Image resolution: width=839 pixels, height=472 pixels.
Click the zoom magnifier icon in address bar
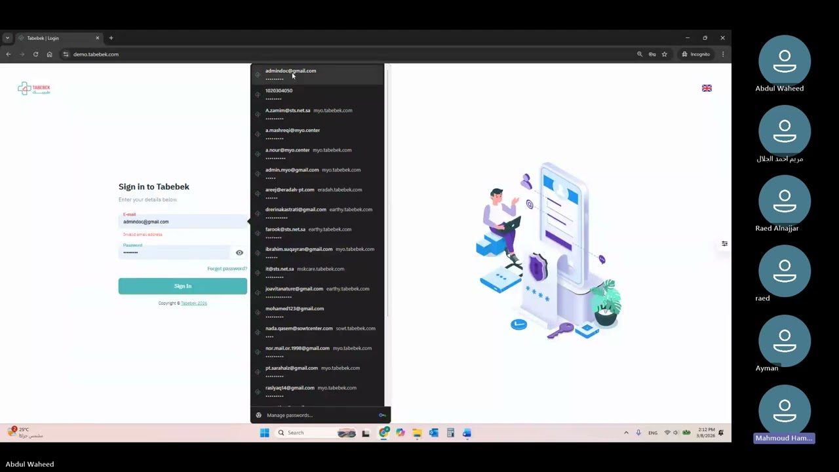(640, 54)
